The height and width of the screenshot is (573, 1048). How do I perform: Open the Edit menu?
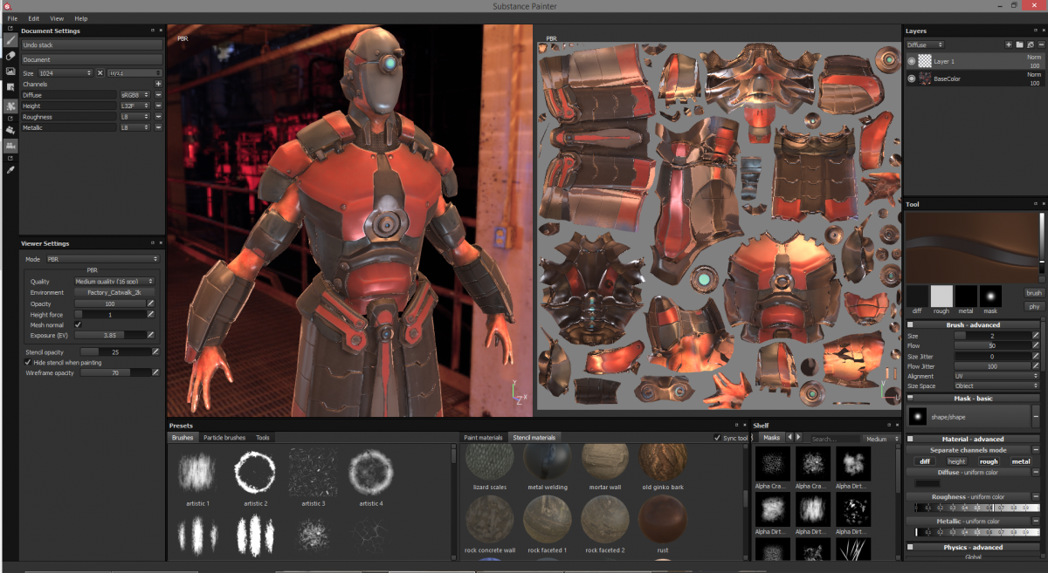[33, 17]
